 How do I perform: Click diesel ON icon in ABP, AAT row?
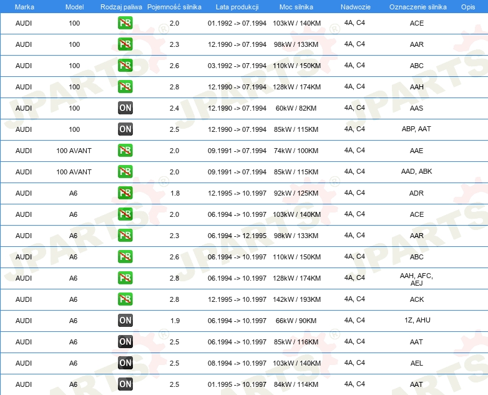click(x=125, y=129)
